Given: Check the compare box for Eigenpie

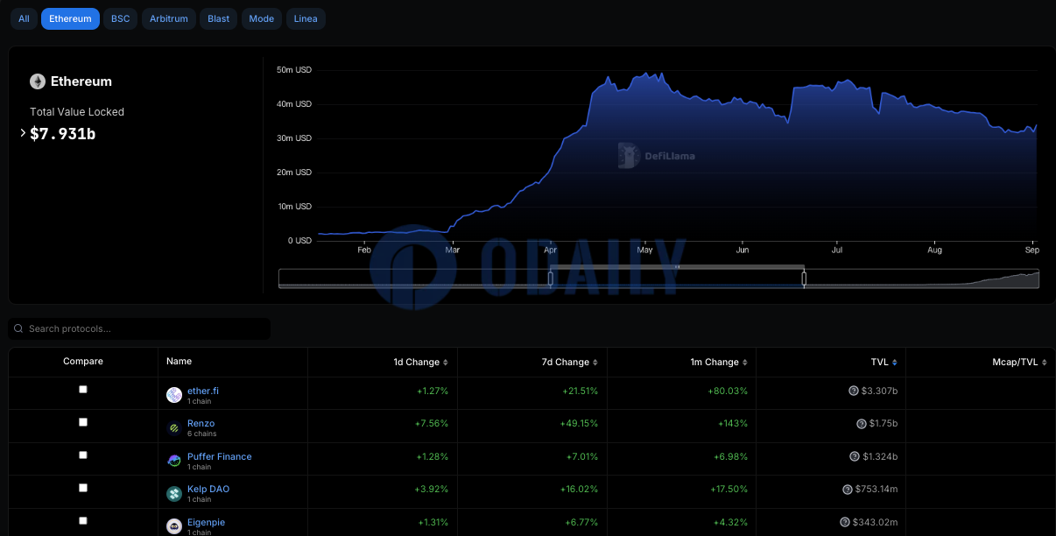Looking at the screenshot, I should (x=83, y=520).
